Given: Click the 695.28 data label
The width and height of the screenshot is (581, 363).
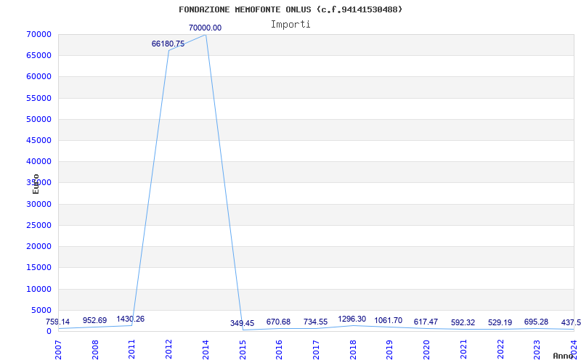Looking at the screenshot, I should click(536, 322).
